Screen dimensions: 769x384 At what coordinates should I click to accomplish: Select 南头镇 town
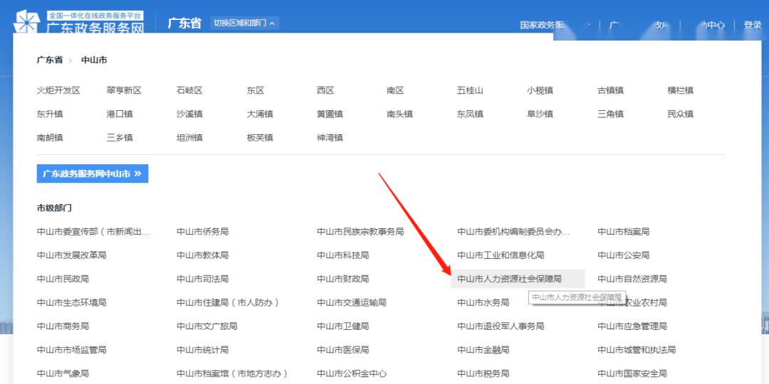point(399,114)
